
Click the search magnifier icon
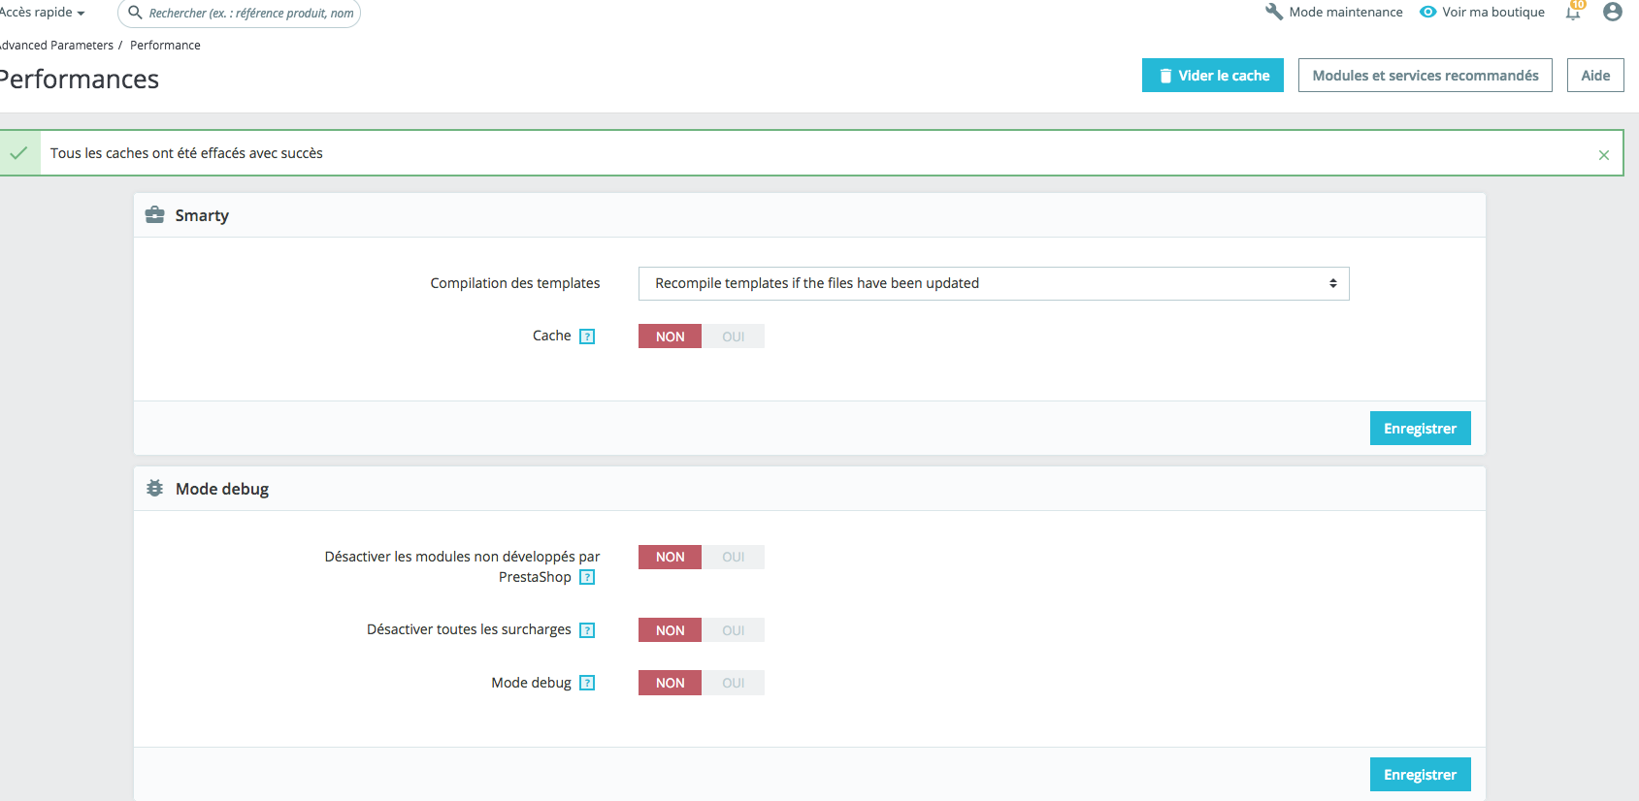136,13
